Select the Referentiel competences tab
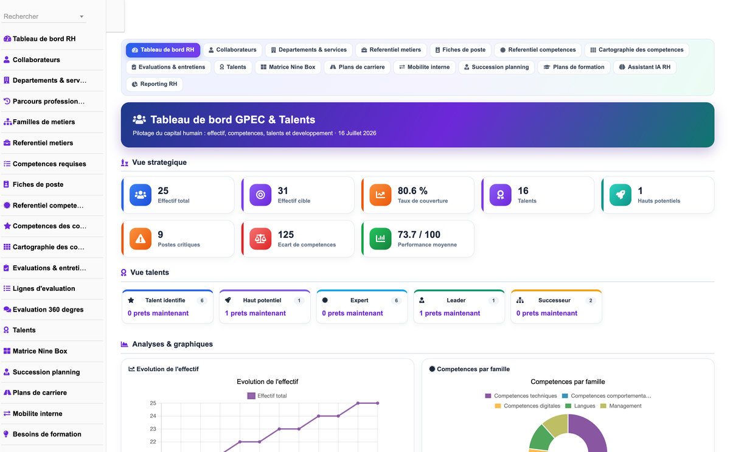The image size is (730, 452). (538, 50)
